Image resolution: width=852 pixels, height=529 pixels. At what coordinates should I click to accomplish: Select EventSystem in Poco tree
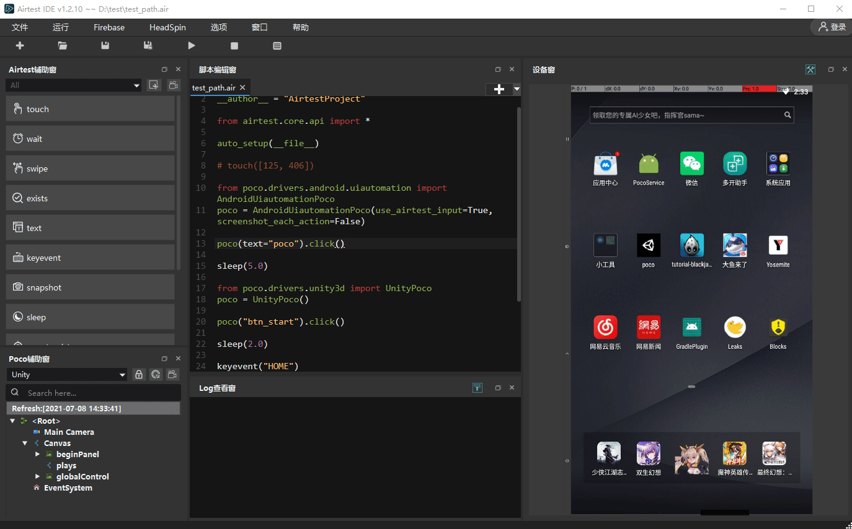[68, 488]
